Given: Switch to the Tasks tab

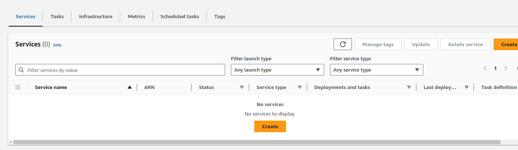Looking at the screenshot, I should tap(57, 16).
